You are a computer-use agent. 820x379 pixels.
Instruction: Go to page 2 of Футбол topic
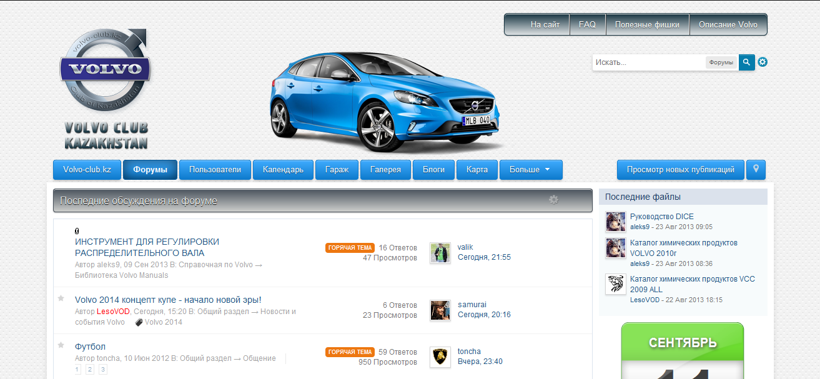coord(90,370)
